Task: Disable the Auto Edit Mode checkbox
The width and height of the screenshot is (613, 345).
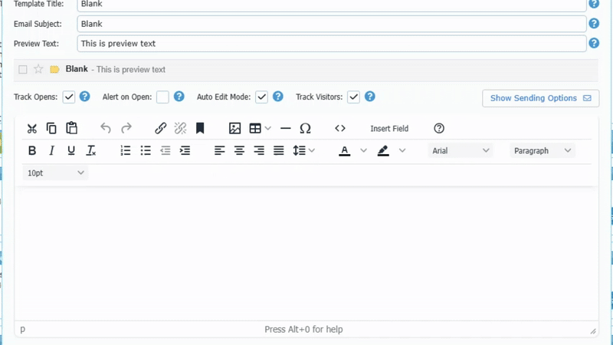Action: (261, 97)
